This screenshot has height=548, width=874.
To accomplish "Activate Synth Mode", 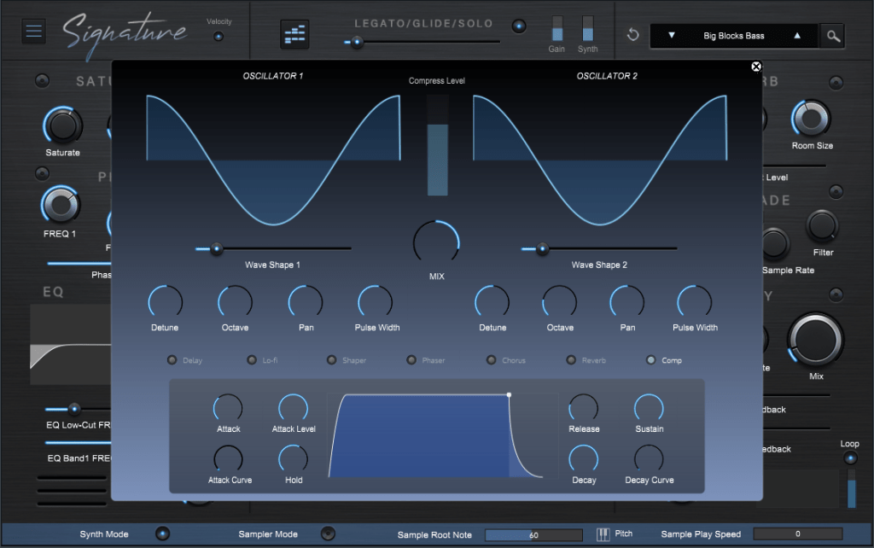I will (x=163, y=533).
